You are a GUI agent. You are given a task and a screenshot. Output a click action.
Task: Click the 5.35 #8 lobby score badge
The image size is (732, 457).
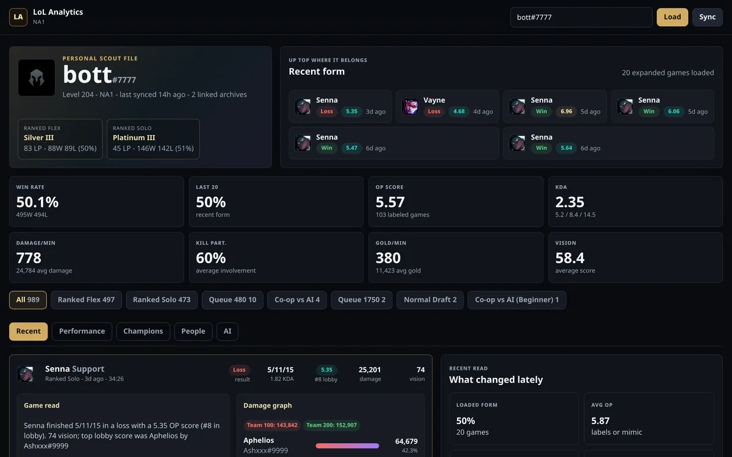click(x=326, y=370)
